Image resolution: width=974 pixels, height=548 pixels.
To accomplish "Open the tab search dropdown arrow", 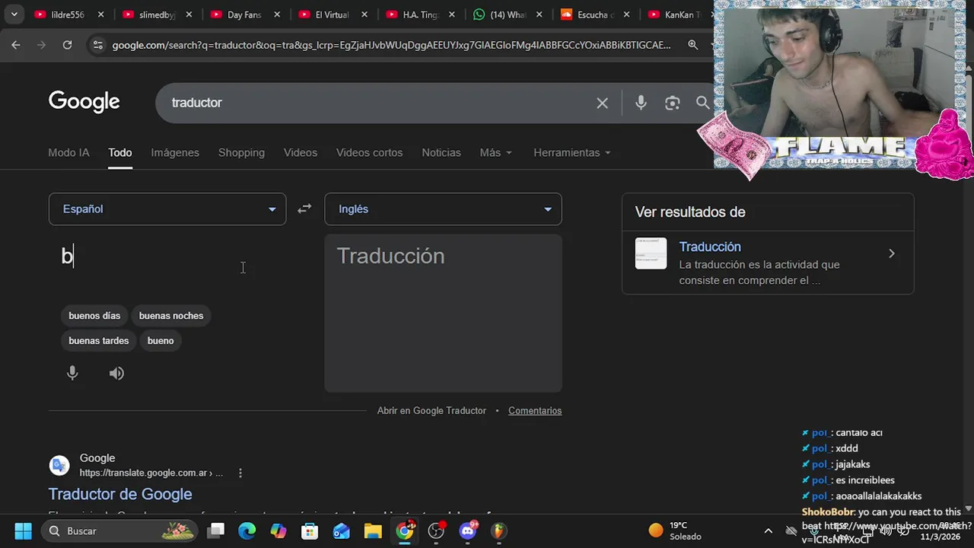I will tap(14, 14).
